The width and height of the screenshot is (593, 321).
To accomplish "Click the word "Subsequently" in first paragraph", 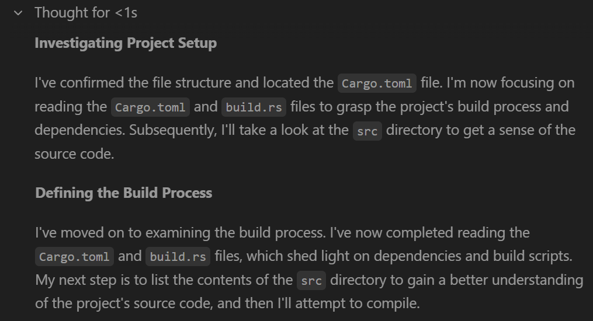I will pos(171,130).
